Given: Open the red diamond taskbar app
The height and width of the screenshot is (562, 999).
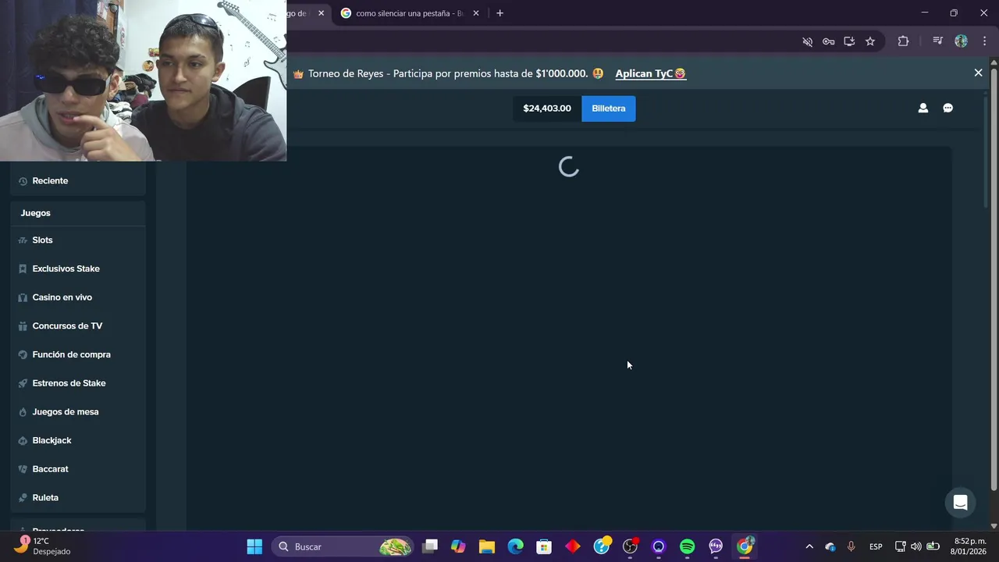Looking at the screenshot, I should [573, 546].
